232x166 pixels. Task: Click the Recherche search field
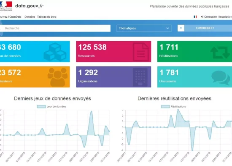(x=55, y=28)
